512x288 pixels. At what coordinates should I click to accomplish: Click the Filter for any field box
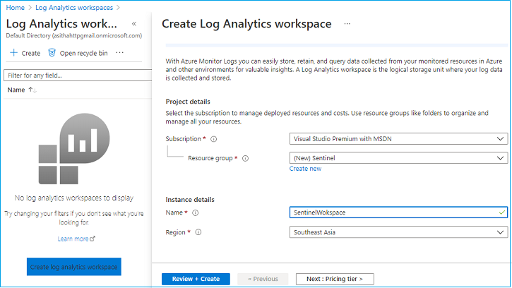(78, 75)
